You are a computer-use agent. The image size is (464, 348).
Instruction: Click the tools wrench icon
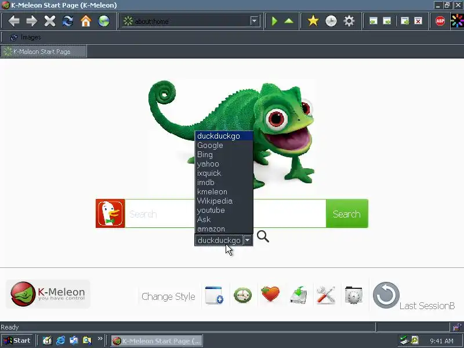(326, 295)
